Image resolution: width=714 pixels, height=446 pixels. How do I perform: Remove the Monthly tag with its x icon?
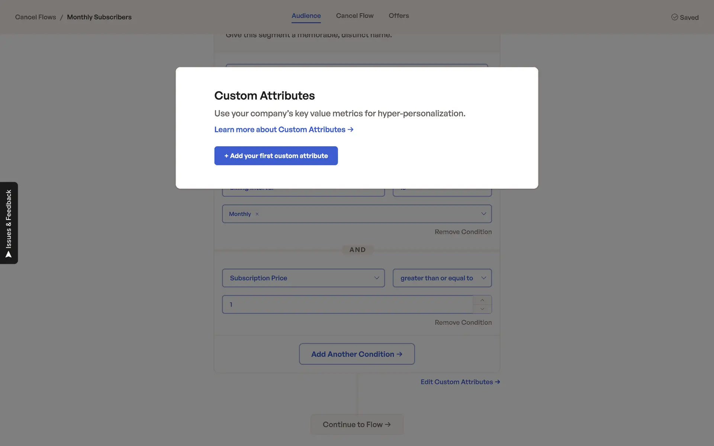tap(257, 214)
